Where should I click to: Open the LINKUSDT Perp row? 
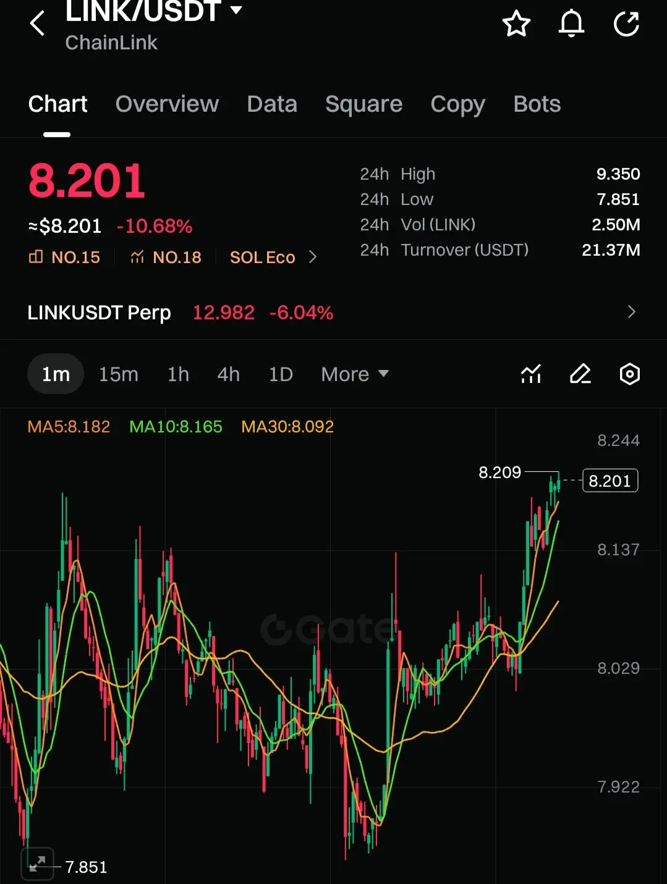click(x=333, y=312)
